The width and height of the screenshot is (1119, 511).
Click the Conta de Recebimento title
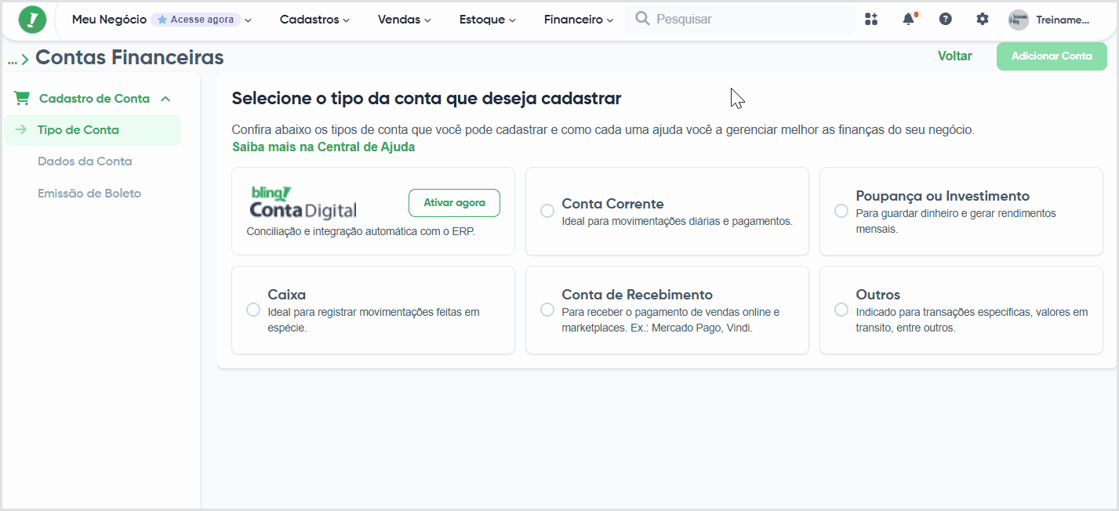[x=637, y=295]
